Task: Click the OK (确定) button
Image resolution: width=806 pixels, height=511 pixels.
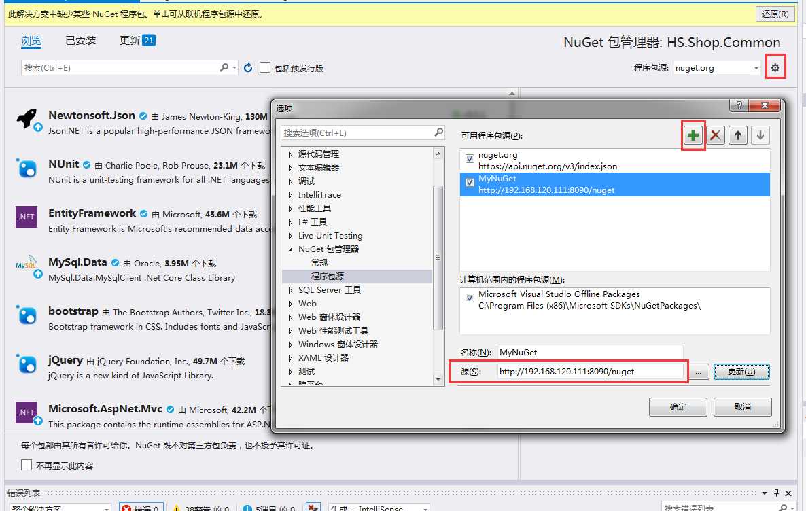Action: [678, 406]
